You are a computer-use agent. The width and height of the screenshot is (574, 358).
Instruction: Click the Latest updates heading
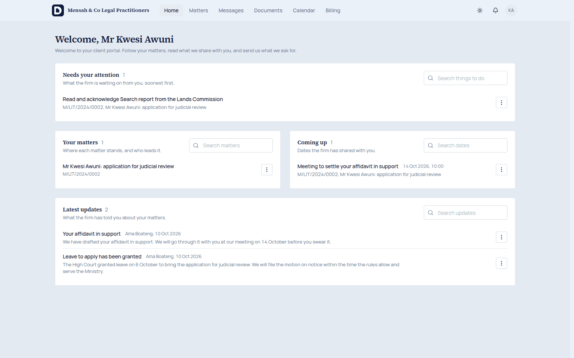click(82, 210)
